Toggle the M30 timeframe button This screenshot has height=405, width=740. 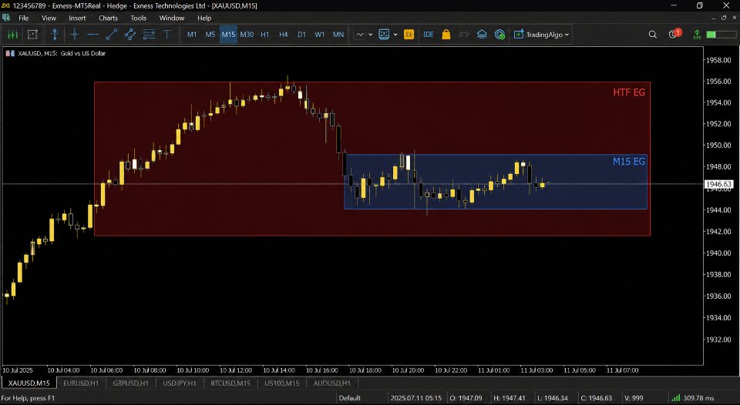[247, 35]
